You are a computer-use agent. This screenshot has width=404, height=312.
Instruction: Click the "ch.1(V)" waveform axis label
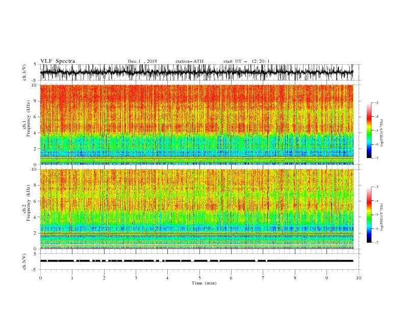coord(24,72)
